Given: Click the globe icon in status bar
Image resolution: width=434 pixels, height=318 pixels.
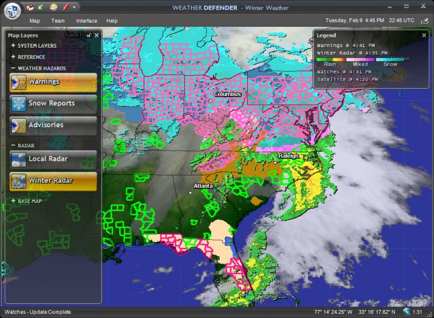Looking at the screenshot, I should (x=406, y=312).
